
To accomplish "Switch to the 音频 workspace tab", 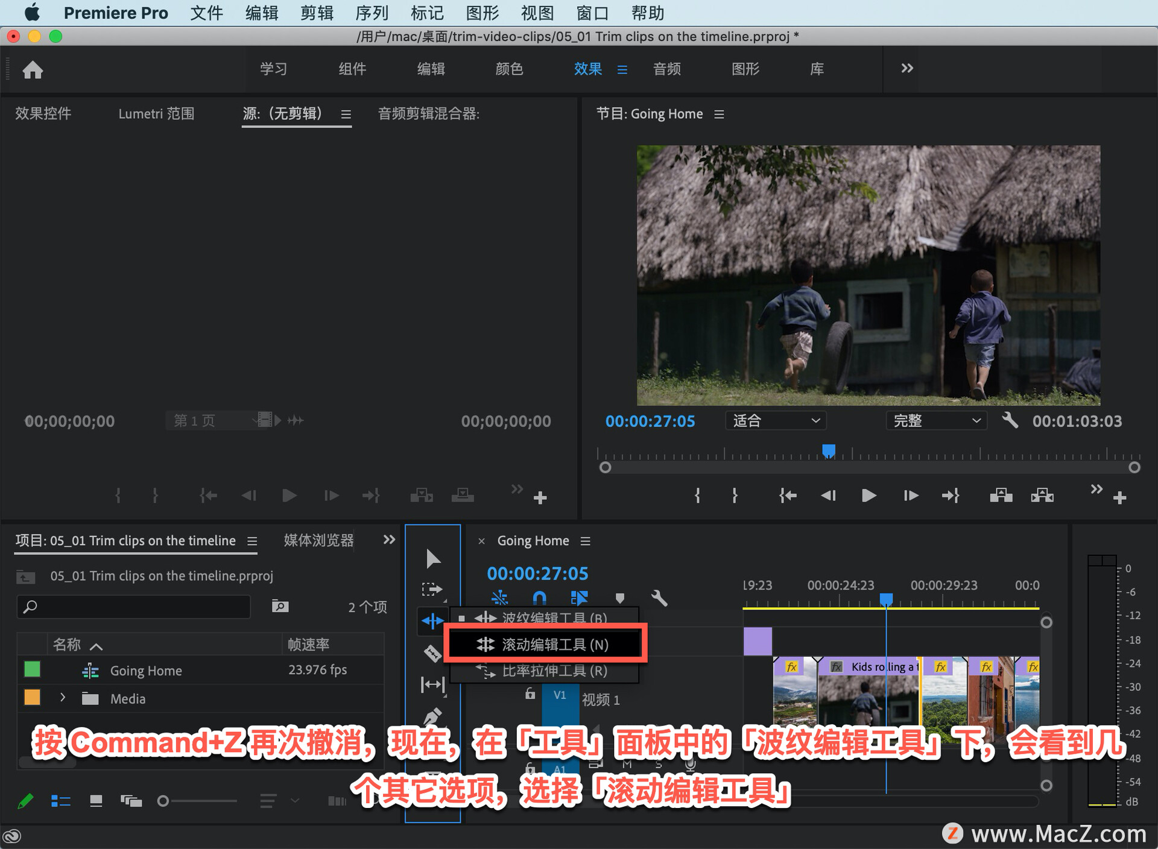I will click(x=667, y=69).
